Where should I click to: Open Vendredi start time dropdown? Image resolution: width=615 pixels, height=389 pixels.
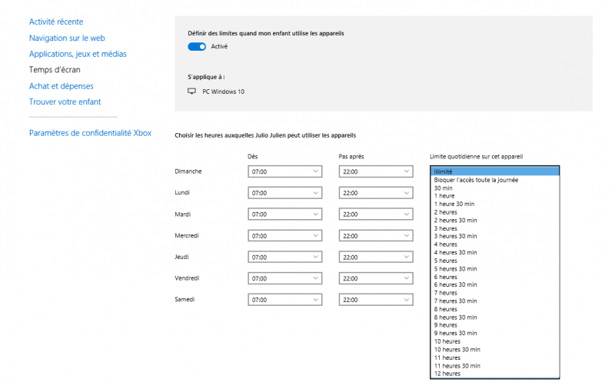(x=284, y=278)
